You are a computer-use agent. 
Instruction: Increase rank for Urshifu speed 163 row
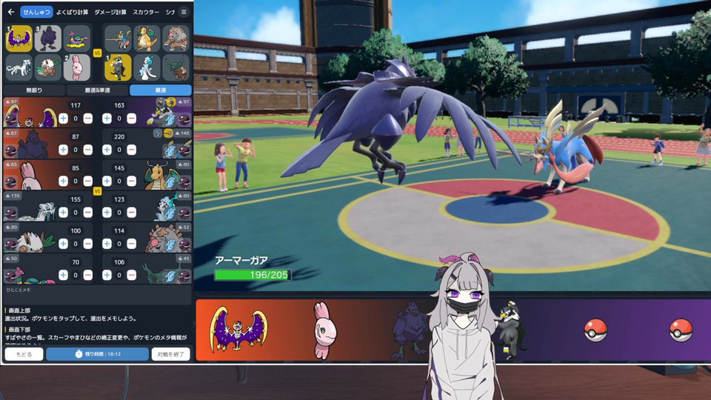pyautogui.click(x=107, y=119)
